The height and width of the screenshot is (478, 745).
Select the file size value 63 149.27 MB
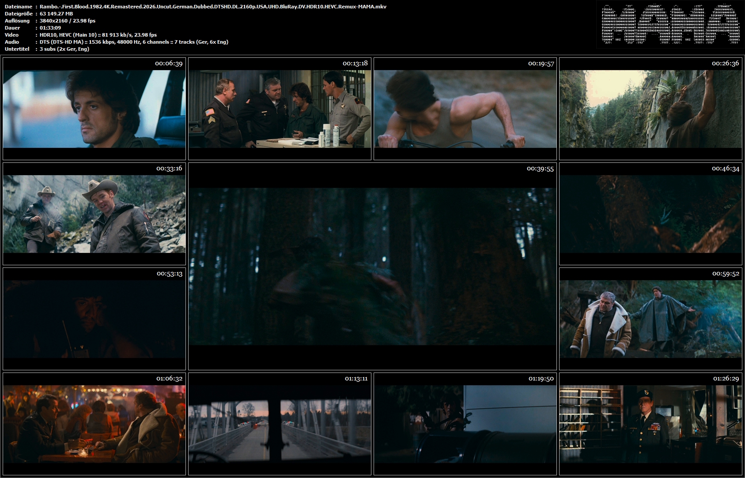[x=56, y=14]
